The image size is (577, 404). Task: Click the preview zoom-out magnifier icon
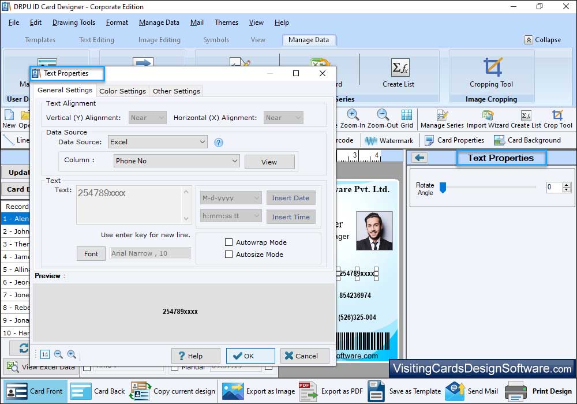[x=58, y=354]
